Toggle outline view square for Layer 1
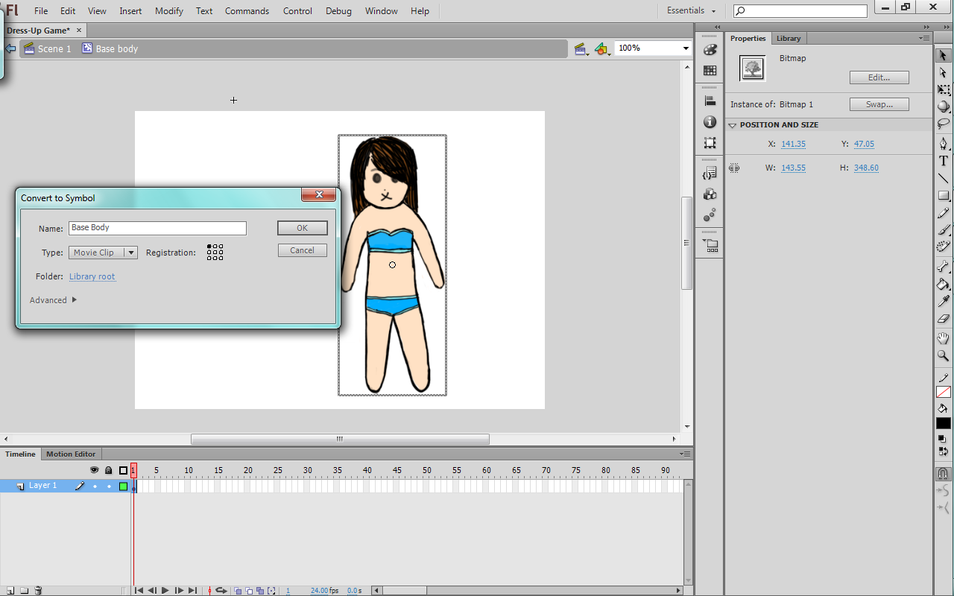The width and height of the screenshot is (954, 596). (x=124, y=486)
